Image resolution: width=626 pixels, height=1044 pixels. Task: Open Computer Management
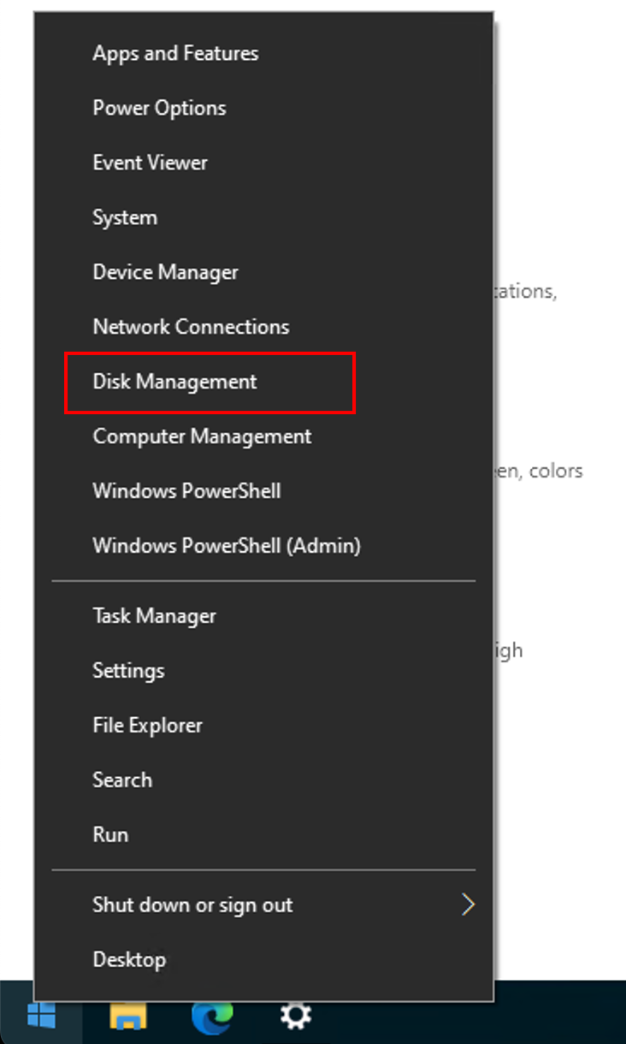pyautogui.click(x=263, y=436)
